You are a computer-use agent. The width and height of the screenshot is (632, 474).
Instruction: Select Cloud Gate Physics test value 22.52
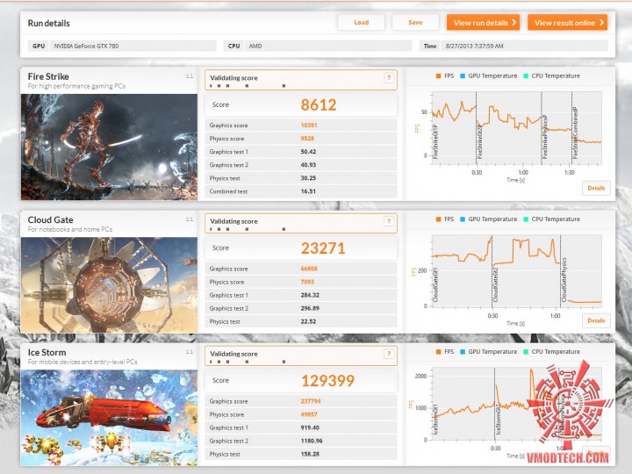pyautogui.click(x=308, y=321)
